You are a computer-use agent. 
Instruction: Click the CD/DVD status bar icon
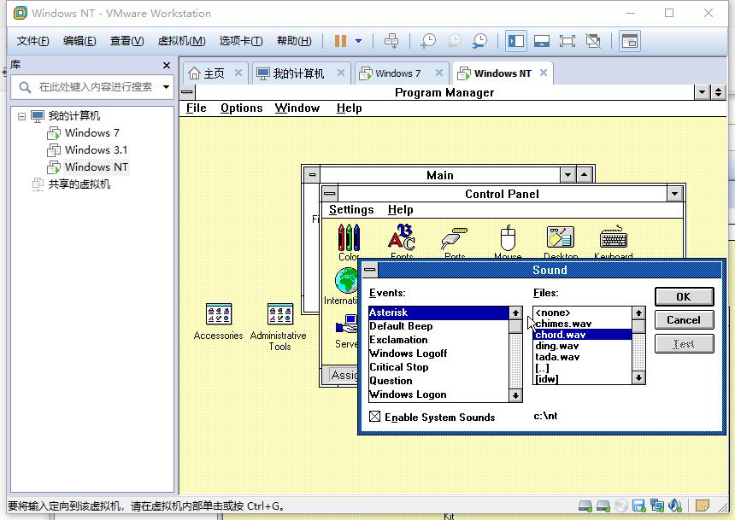[x=621, y=505]
